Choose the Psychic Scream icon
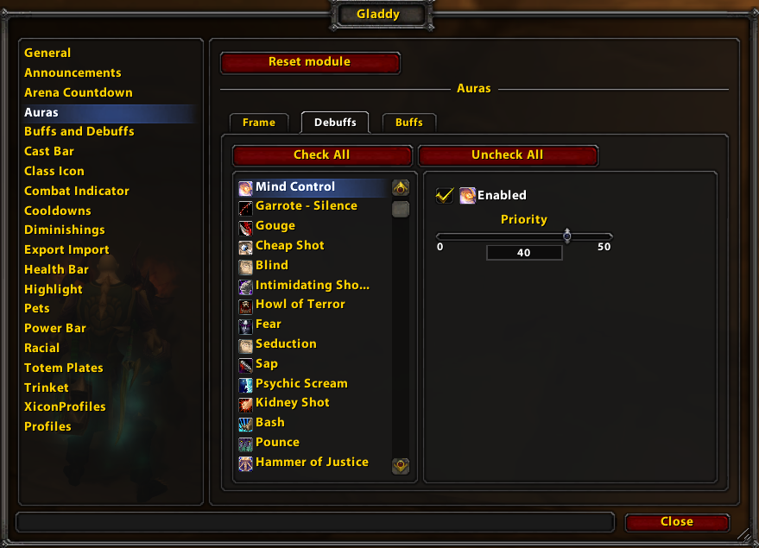 [x=245, y=386]
